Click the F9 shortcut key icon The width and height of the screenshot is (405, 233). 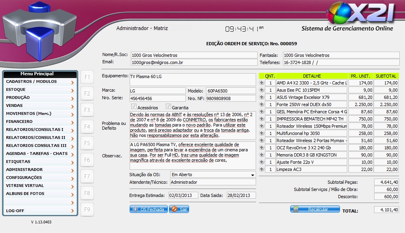point(87,209)
